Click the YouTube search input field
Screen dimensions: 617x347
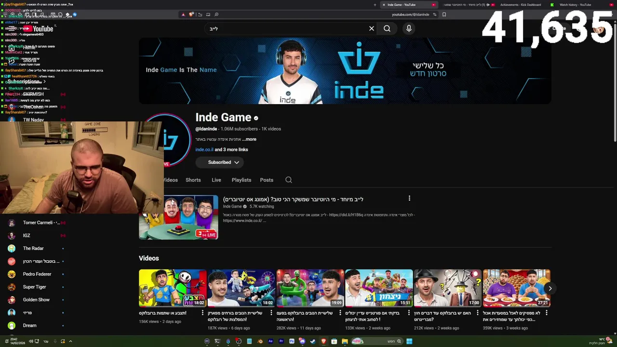[x=287, y=28]
